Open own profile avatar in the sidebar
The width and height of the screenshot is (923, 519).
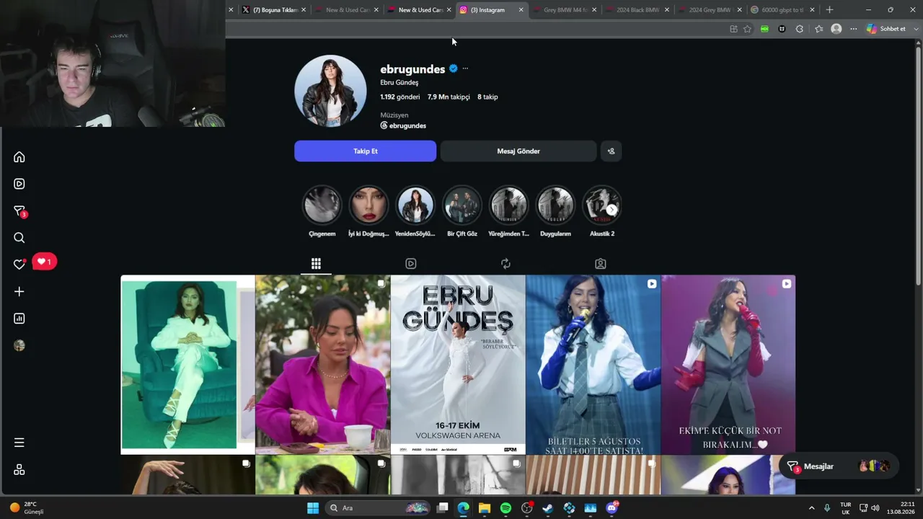[x=19, y=345]
